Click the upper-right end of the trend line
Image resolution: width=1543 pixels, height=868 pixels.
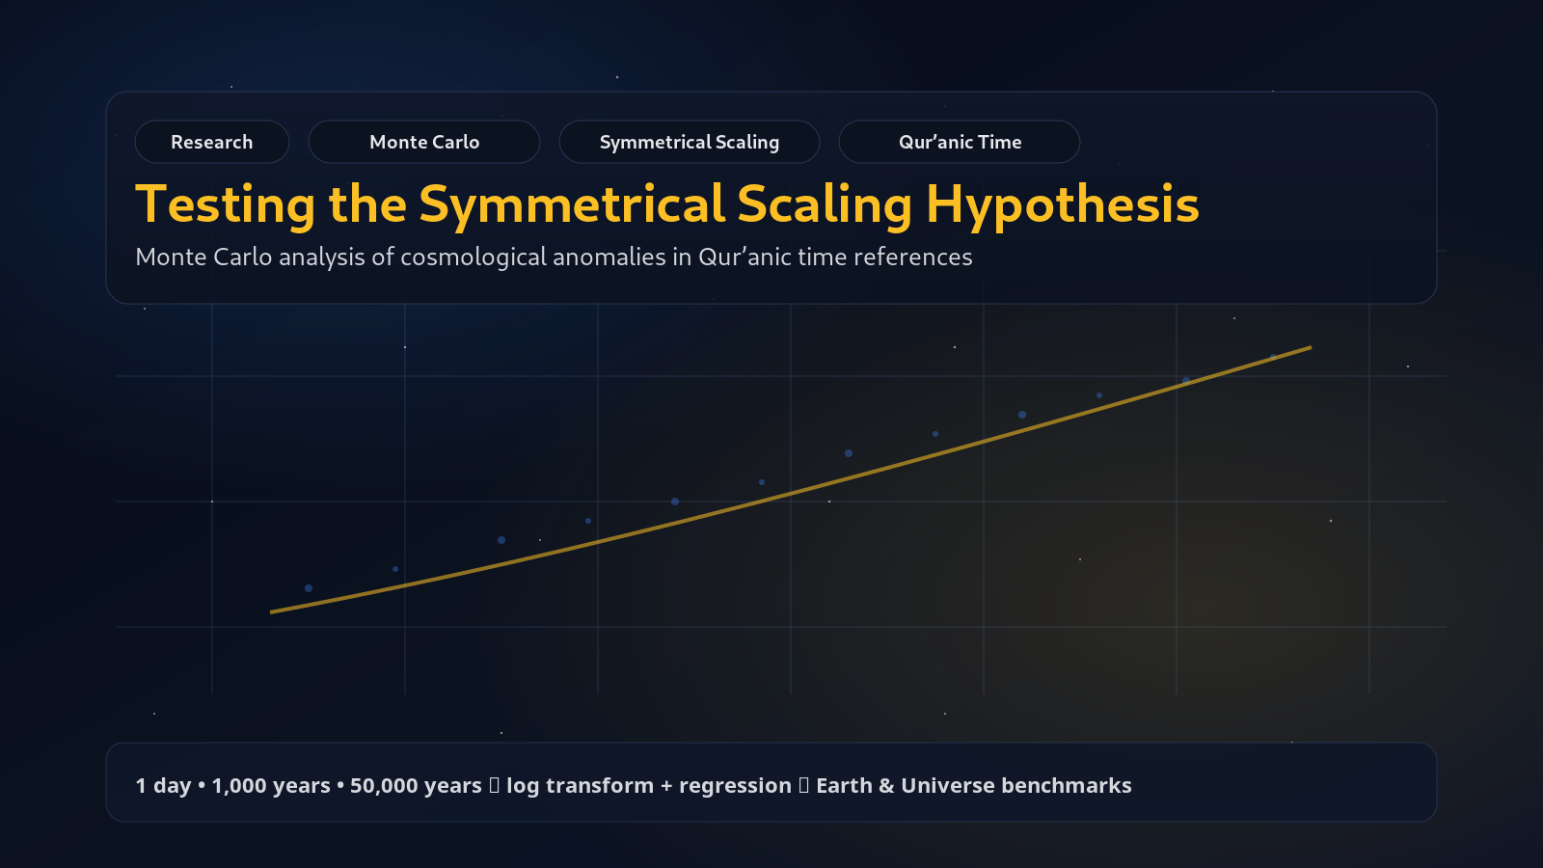point(1309,347)
